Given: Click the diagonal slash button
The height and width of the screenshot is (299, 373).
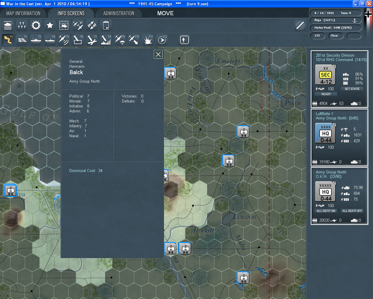Looking at the screenshot, I should 300,25.
